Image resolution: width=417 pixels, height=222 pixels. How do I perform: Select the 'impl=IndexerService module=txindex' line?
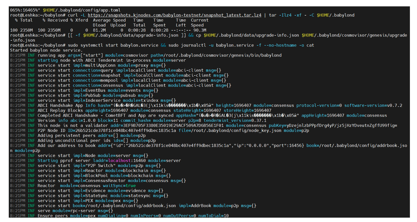(x=93, y=100)
